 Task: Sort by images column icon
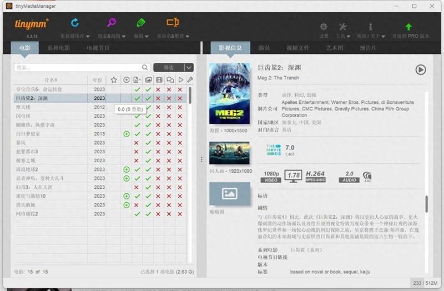pyautogui.click(x=148, y=80)
